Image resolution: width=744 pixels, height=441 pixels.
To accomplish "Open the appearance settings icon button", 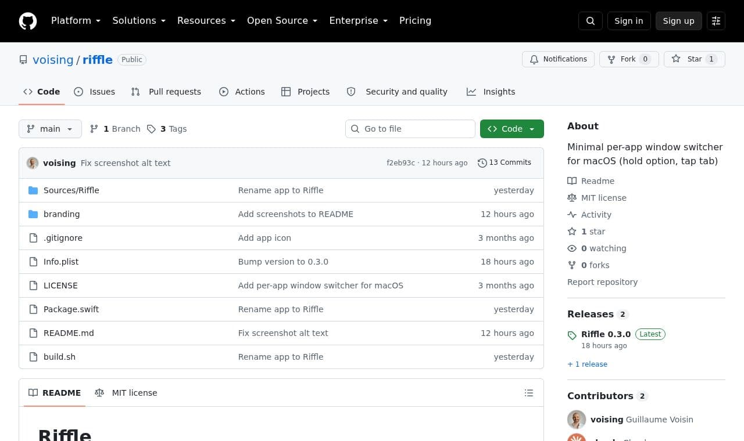I will tap(716, 21).
